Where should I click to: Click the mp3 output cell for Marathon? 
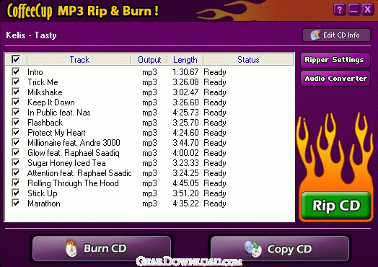coord(149,203)
